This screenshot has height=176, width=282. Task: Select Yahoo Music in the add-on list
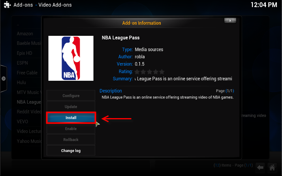[x=29, y=141]
